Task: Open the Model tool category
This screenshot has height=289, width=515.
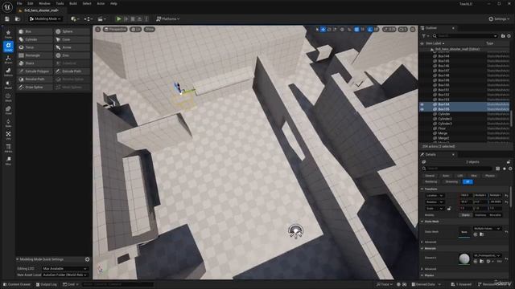Action: 8,85
